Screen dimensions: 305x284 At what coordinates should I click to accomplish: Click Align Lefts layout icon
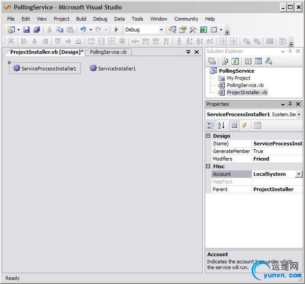pyautogui.click(x=24, y=41)
